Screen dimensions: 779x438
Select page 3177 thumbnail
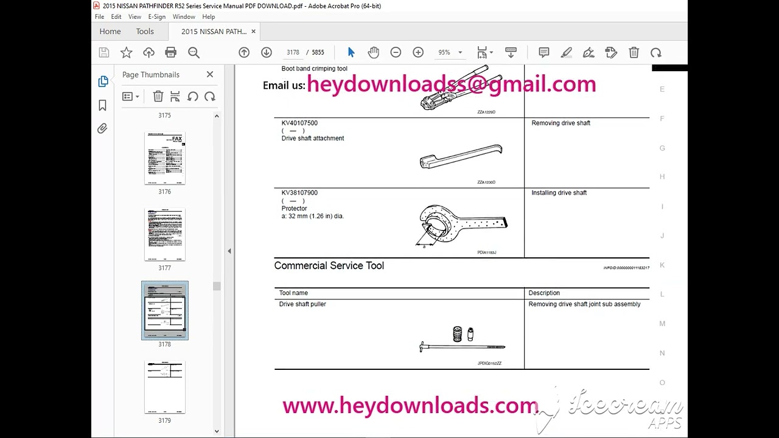[x=165, y=235]
